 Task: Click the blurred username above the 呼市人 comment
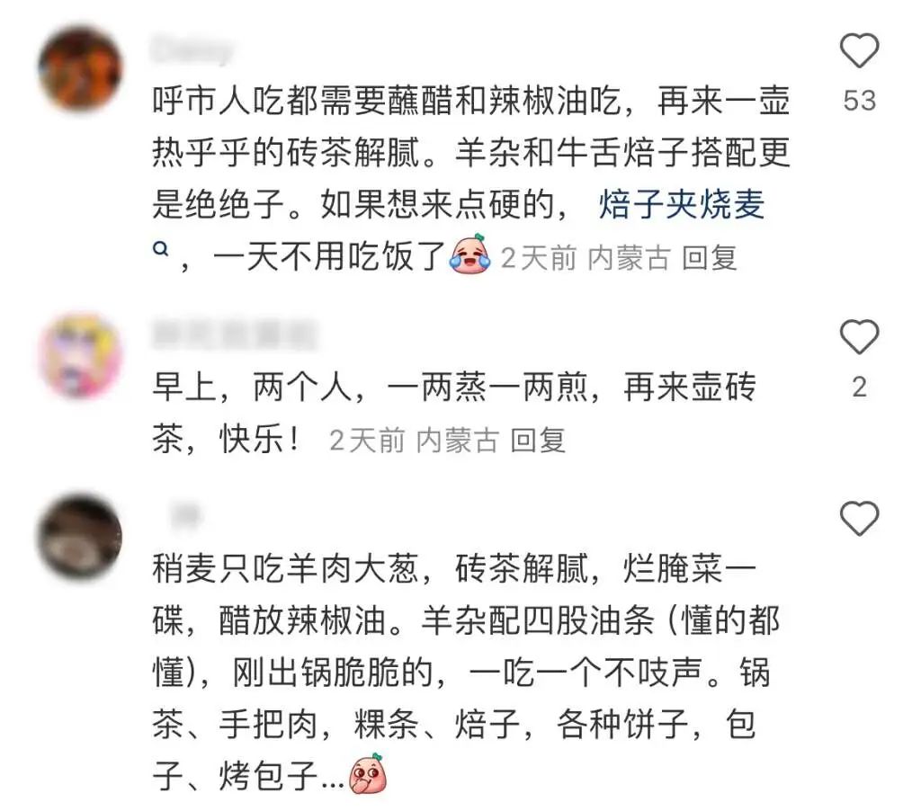click(x=193, y=49)
